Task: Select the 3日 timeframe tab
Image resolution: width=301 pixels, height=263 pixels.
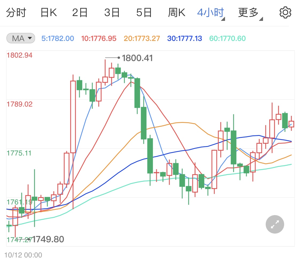Action: click(112, 13)
